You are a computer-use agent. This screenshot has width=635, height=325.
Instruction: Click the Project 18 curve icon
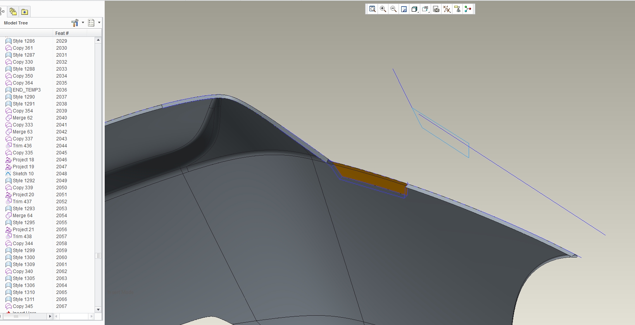pos(8,160)
